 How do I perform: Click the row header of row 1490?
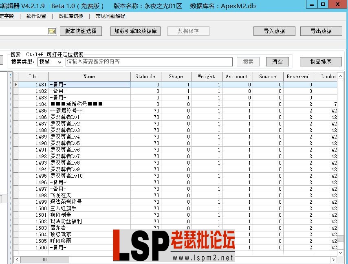pyautogui.click(x=15, y=143)
